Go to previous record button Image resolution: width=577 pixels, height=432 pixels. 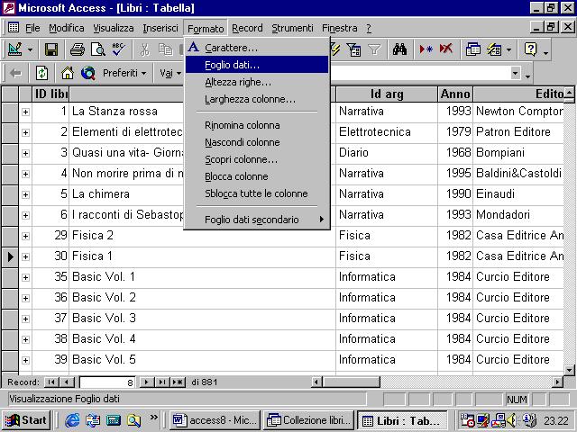[67, 382]
